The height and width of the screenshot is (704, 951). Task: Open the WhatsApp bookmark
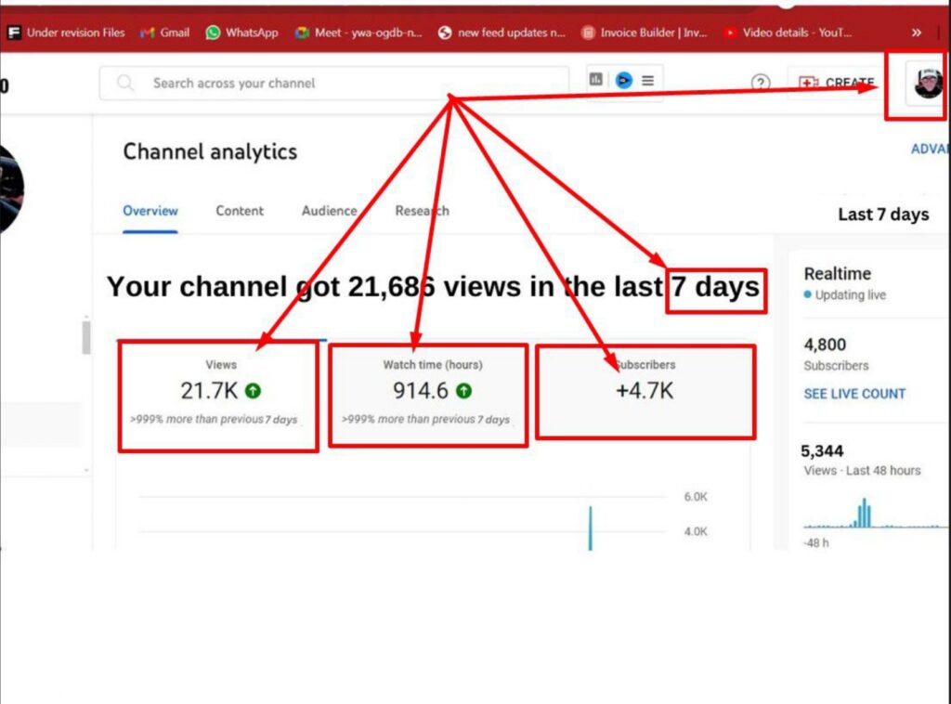(242, 33)
